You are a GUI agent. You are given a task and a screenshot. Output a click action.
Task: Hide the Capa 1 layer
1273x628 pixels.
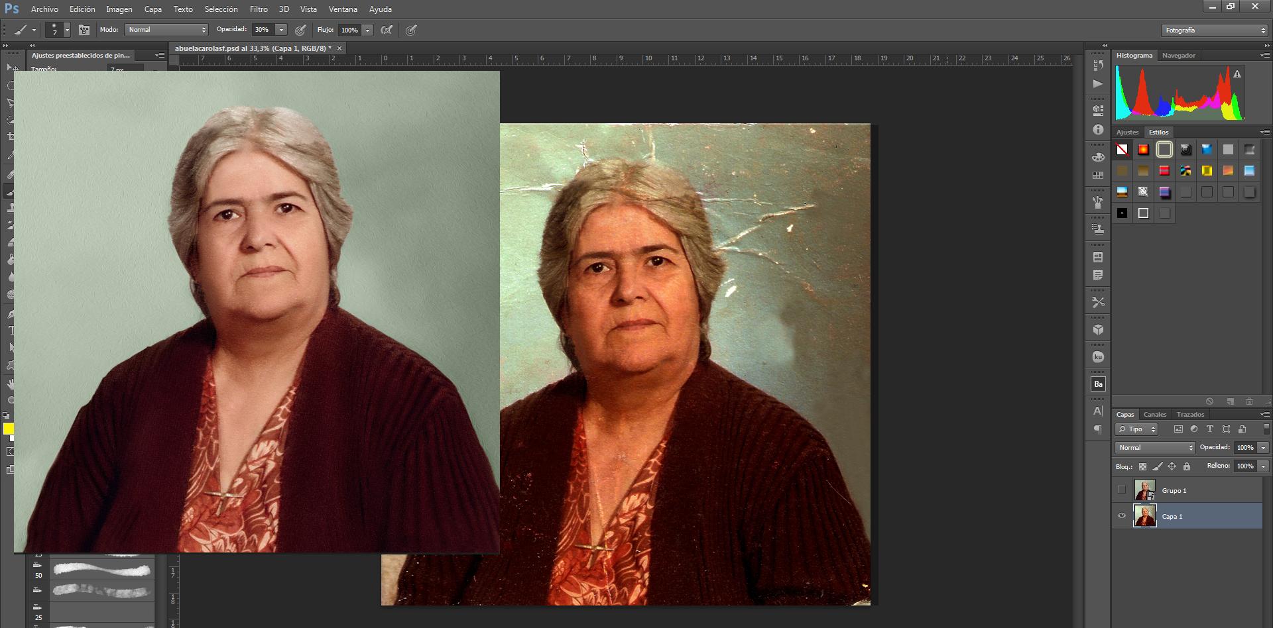[x=1122, y=516]
